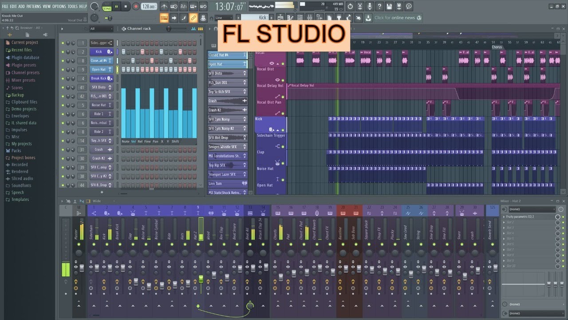
Task: Toggle the blend recording overdub icon
Action: click(193, 7)
